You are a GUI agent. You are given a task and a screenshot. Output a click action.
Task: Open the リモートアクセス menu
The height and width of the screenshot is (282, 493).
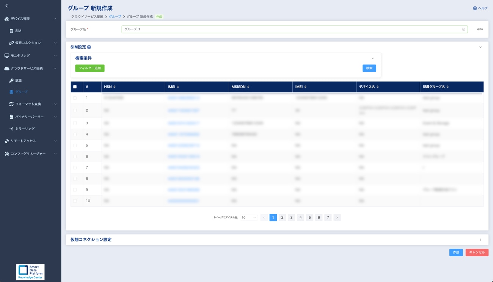point(24,141)
